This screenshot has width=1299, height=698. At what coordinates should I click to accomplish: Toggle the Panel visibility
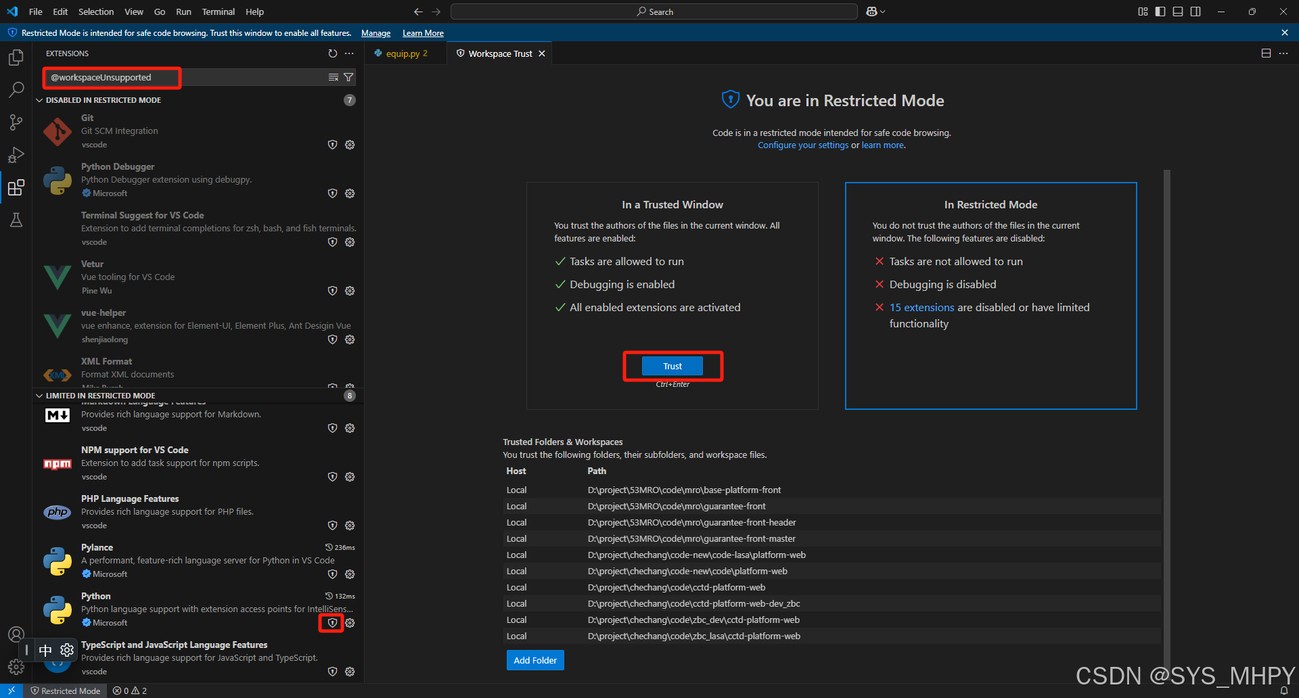[x=1177, y=11]
